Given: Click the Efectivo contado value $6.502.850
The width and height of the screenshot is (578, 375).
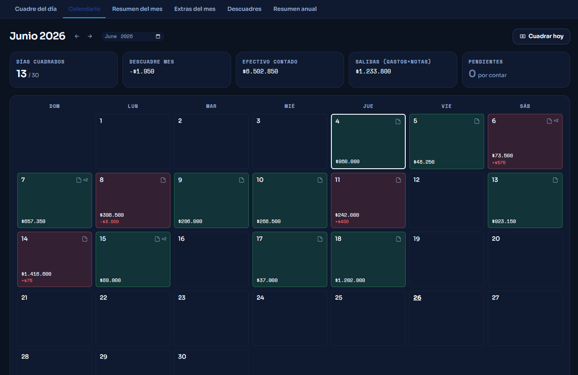Looking at the screenshot, I should [x=260, y=72].
